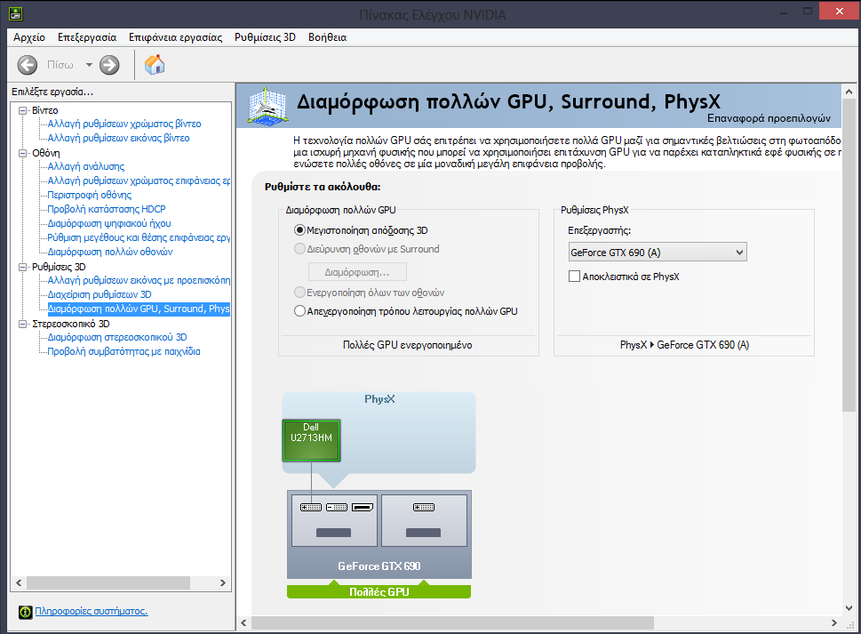This screenshot has height=634, width=861.
Task: Click the DVI port on right GPU
Action: pyautogui.click(x=424, y=507)
